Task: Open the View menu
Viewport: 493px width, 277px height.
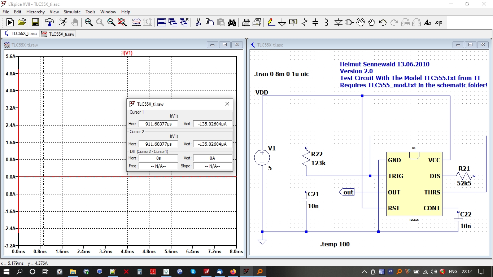Action: (54, 12)
